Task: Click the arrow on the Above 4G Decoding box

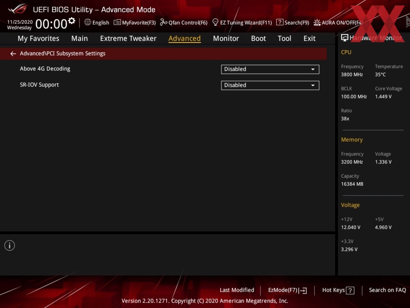Action: (313, 69)
